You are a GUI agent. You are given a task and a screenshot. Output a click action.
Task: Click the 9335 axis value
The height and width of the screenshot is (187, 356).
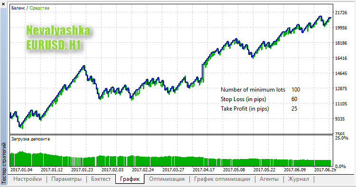point(340,119)
